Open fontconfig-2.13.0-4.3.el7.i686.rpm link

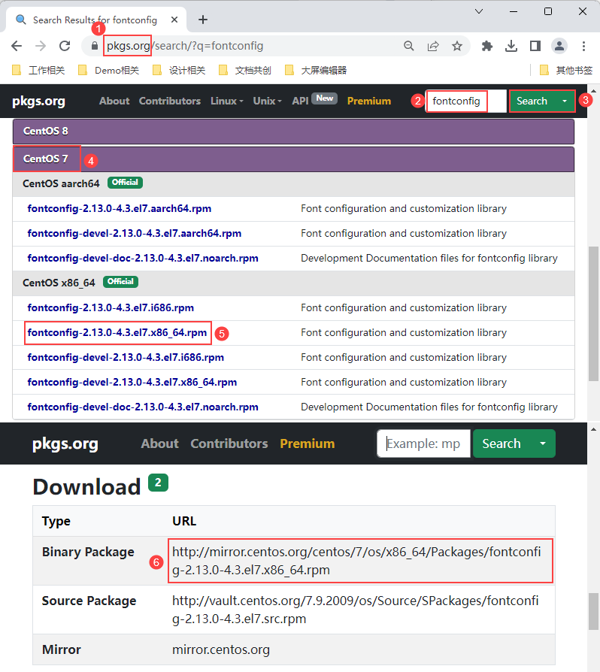tap(111, 308)
